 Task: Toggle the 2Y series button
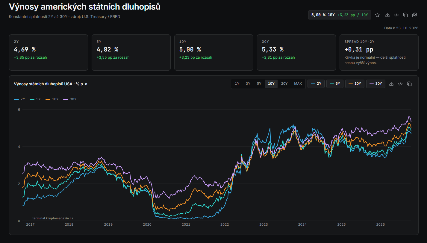point(316,84)
